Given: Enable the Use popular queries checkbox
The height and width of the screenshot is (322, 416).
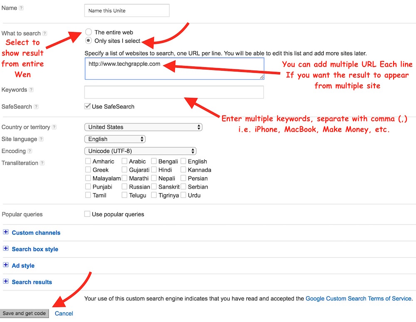Looking at the screenshot, I should tap(87, 214).
